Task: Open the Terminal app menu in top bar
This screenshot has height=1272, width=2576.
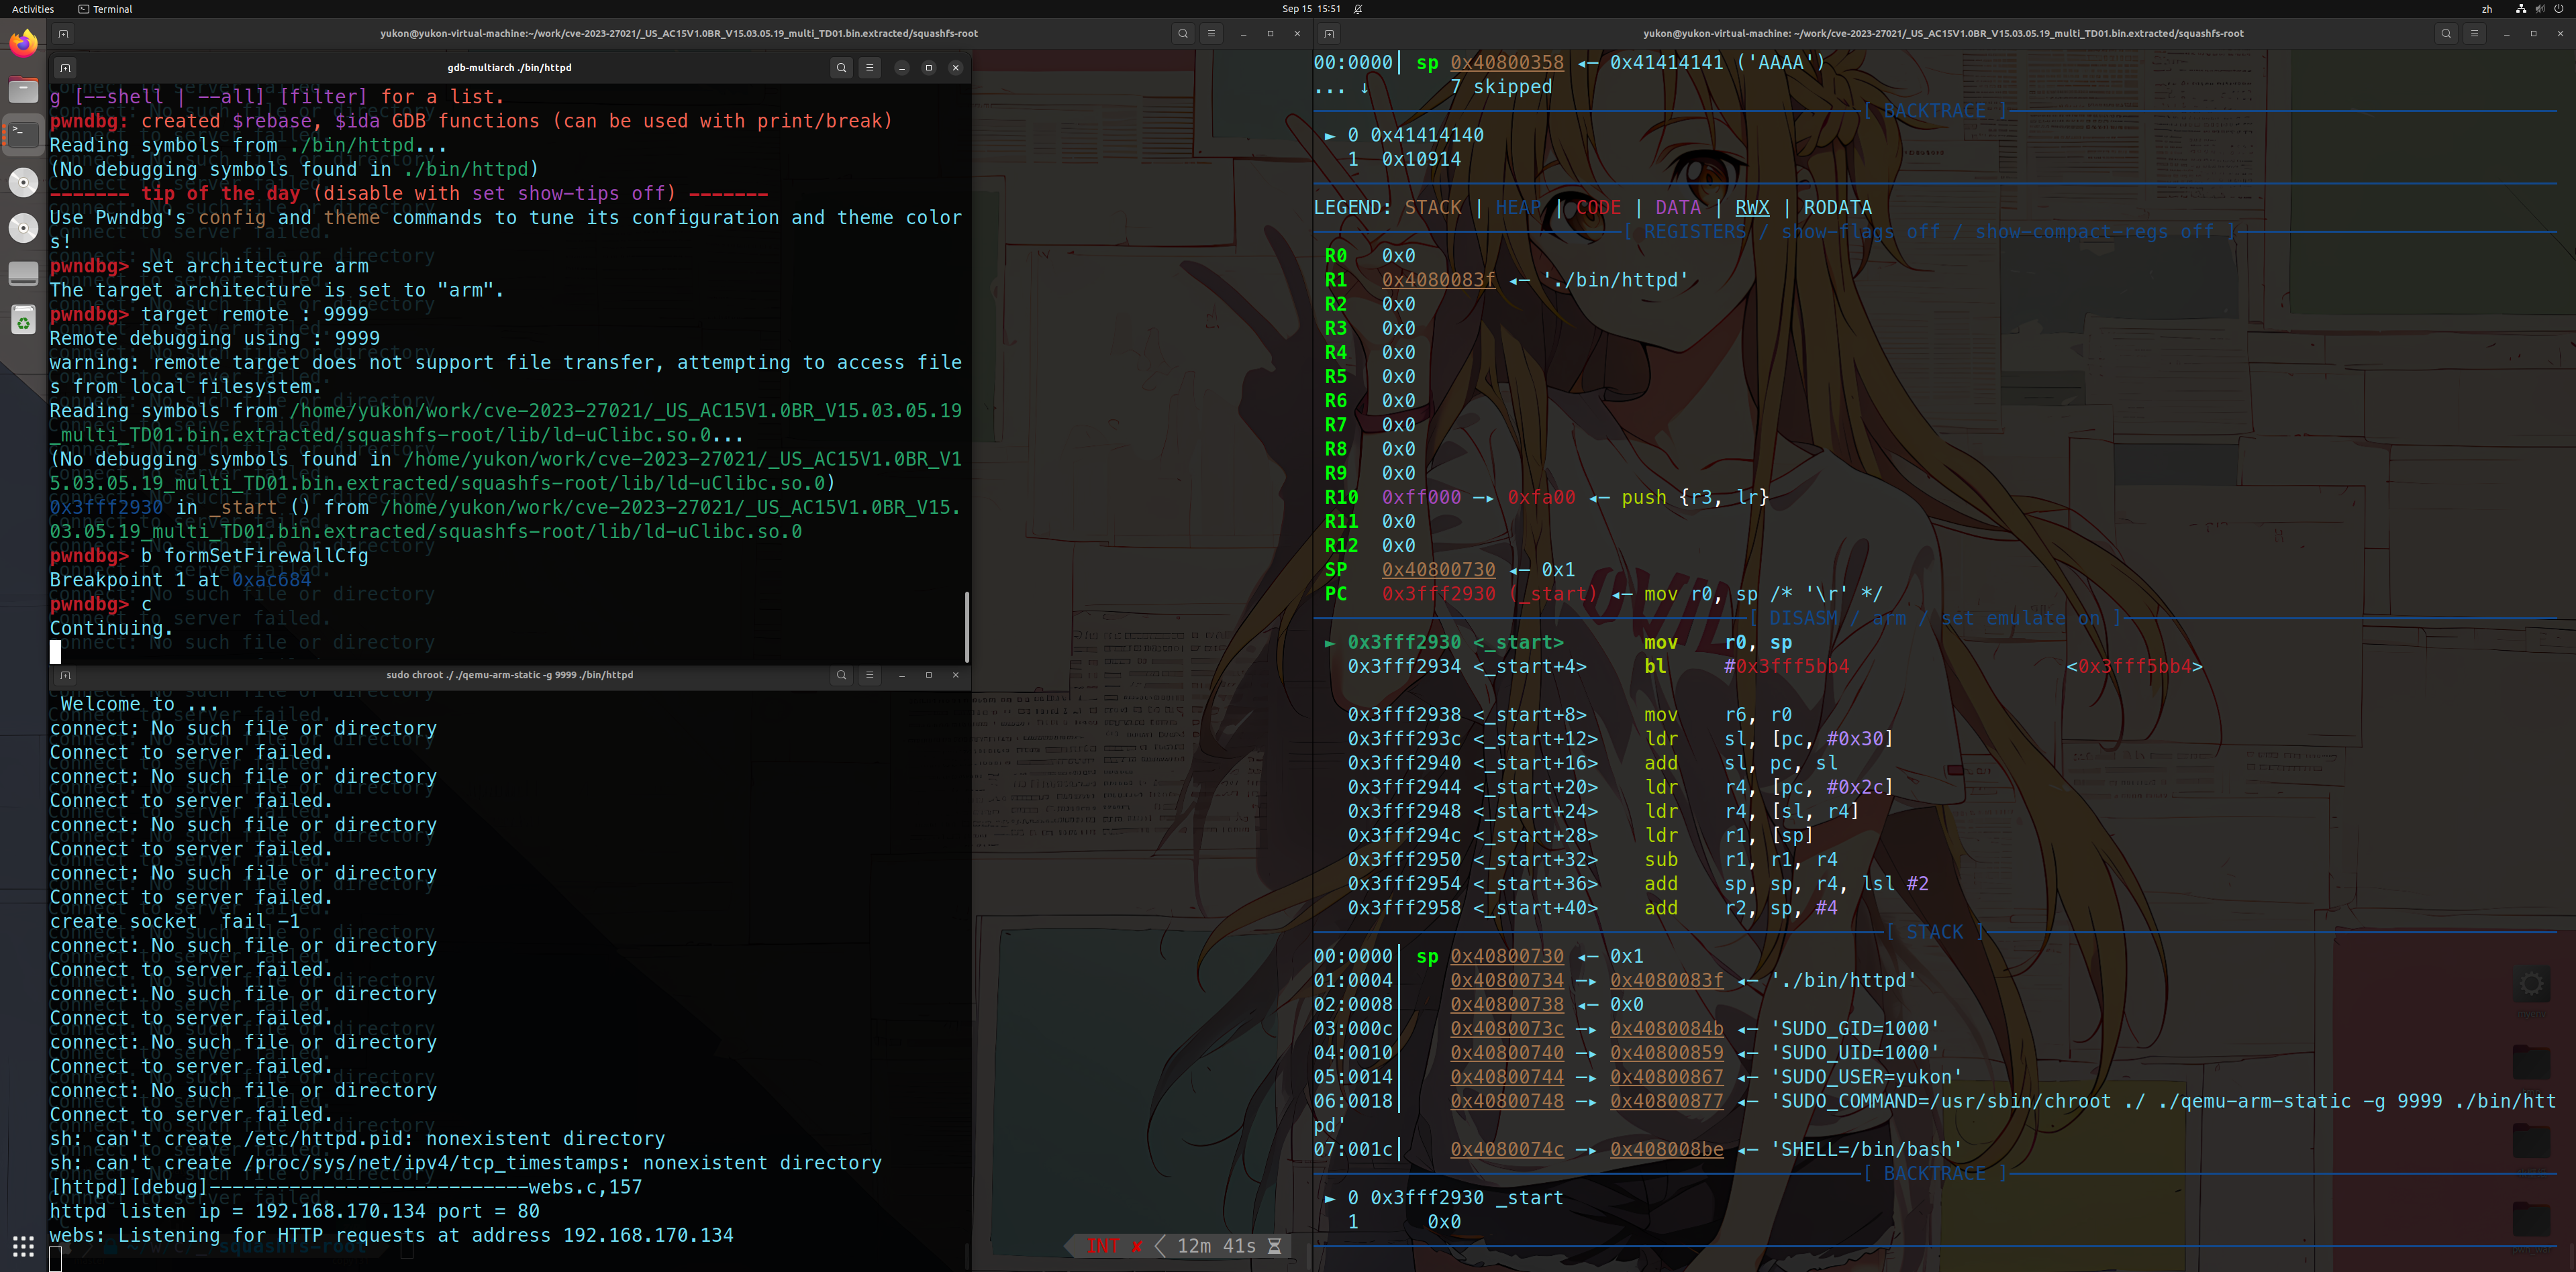Action: 105,9
